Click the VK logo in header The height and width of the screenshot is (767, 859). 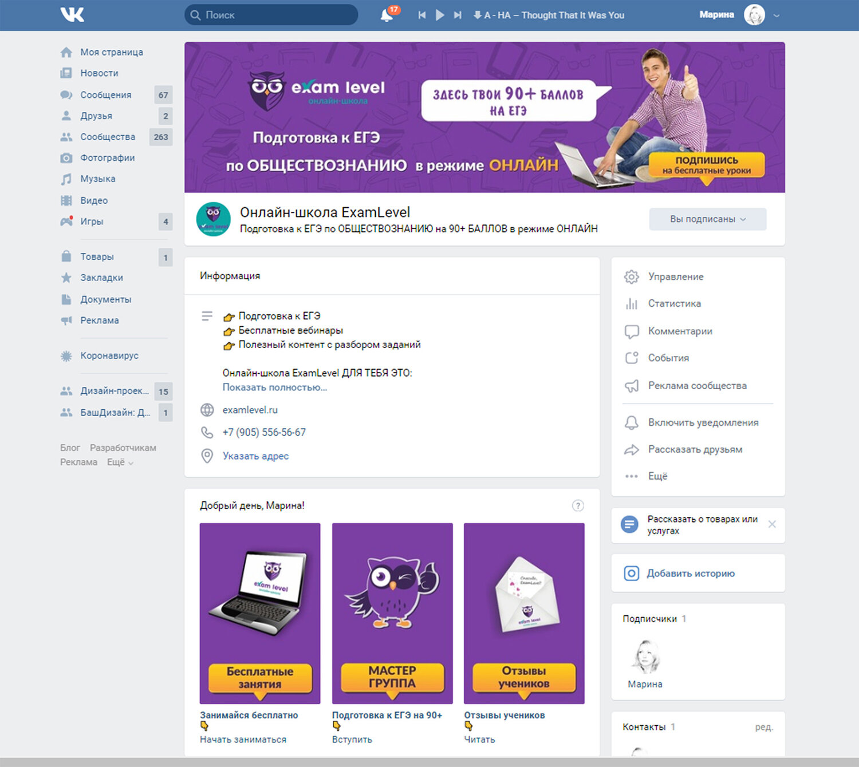tap(72, 14)
